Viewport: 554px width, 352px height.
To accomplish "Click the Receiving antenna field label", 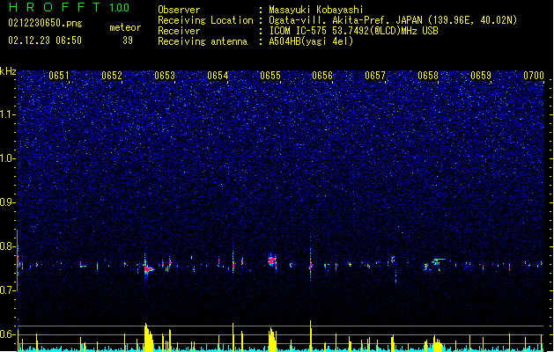I will pyautogui.click(x=203, y=41).
